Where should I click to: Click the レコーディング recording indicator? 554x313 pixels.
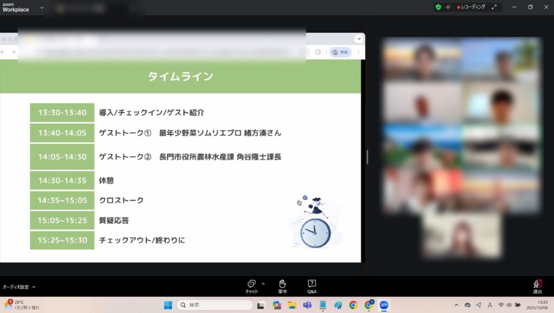pos(471,7)
